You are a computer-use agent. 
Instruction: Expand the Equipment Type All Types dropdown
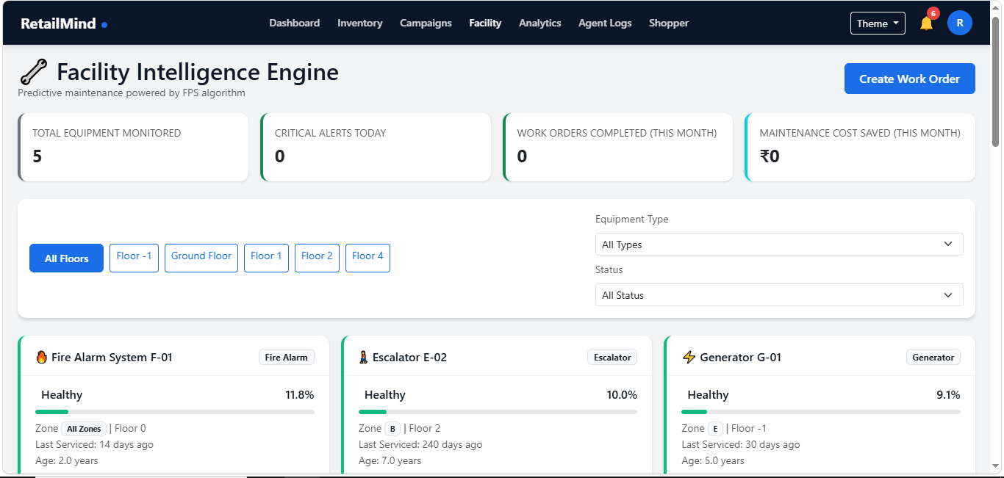tap(779, 245)
